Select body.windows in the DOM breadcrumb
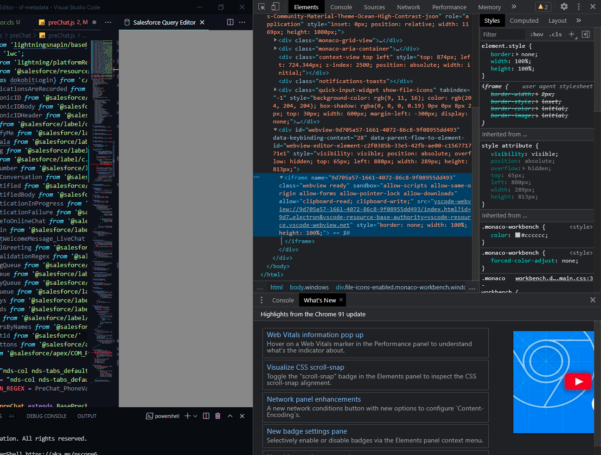The width and height of the screenshot is (601, 455). pos(309,287)
